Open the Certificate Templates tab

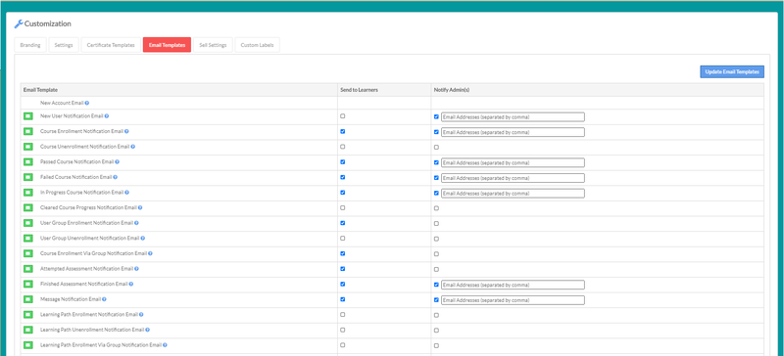[111, 45]
